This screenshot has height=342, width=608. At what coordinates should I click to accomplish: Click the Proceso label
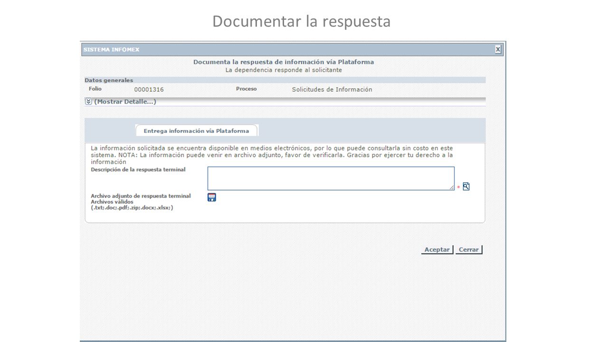(246, 89)
